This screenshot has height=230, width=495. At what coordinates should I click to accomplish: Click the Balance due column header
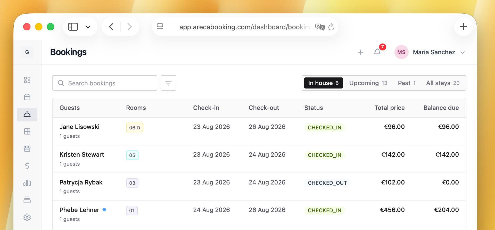pyautogui.click(x=441, y=108)
